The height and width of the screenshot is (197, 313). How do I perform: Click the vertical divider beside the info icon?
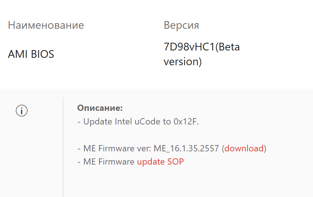[x=63, y=147]
